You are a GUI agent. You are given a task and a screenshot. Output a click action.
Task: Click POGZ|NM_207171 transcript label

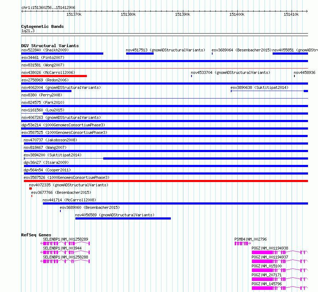pos(267,275)
